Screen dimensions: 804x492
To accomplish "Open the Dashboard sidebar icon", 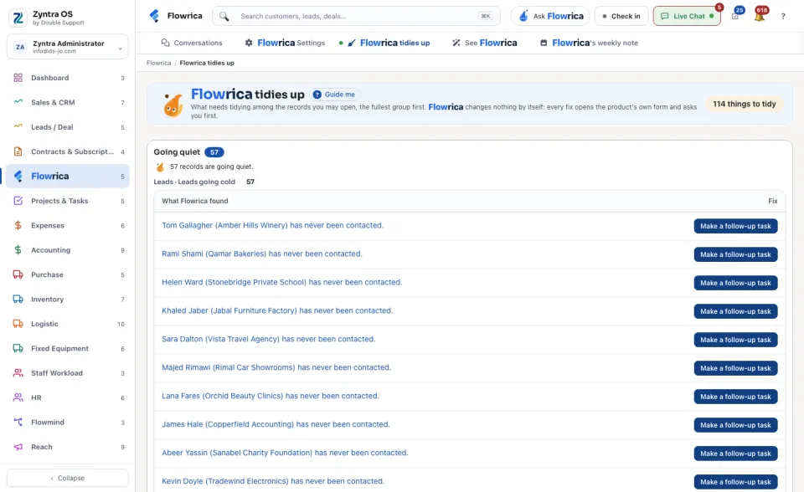I will (x=18, y=78).
